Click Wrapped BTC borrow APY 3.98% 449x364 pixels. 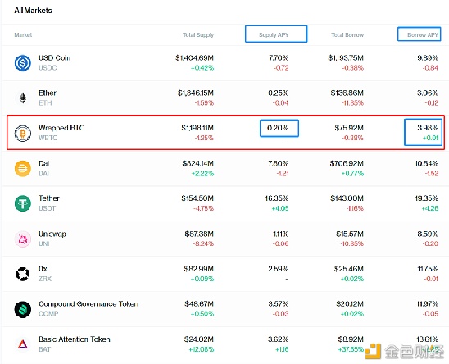(x=428, y=128)
